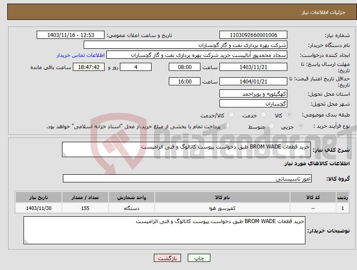Open the اطلاعات تماس خریدار link
This screenshot has height=270, width=357.
[x=81, y=55]
